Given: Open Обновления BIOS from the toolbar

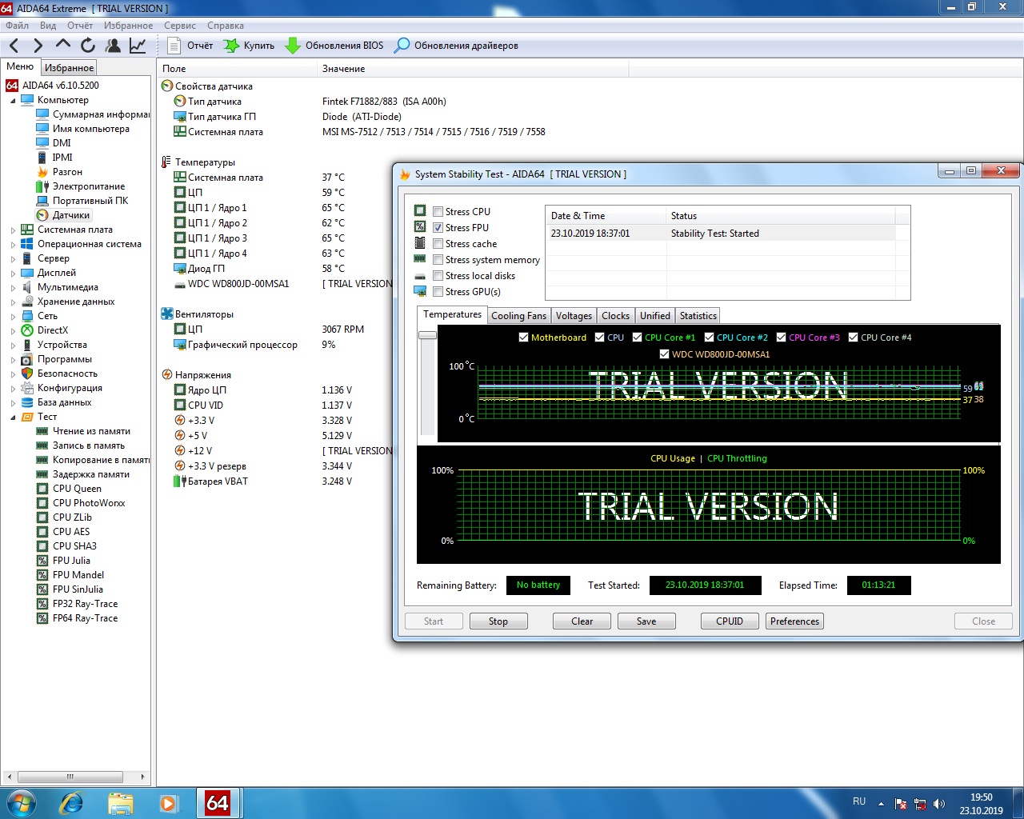Looking at the screenshot, I should click(334, 46).
